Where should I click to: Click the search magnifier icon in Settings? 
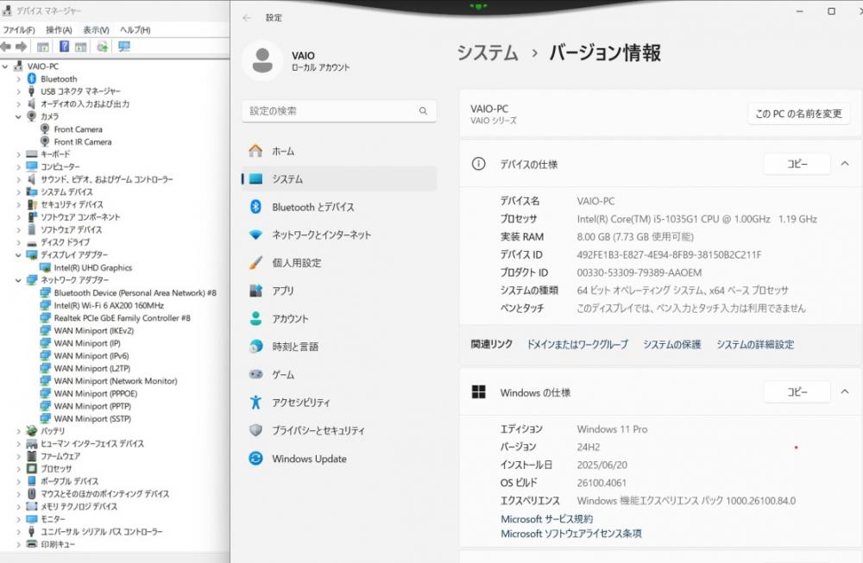pyautogui.click(x=423, y=111)
